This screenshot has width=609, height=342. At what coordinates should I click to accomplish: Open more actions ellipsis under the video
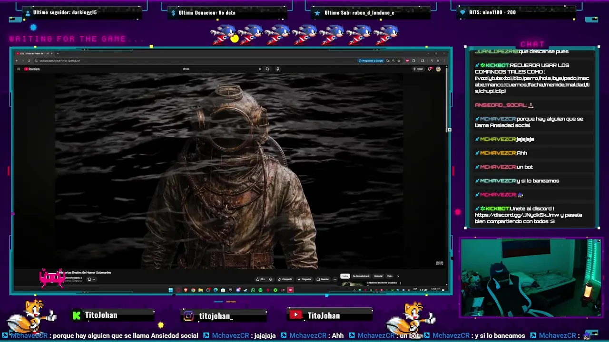coord(335,279)
